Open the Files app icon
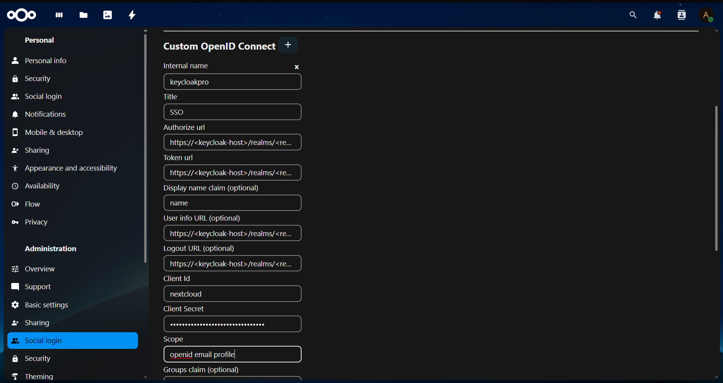The width and height of the screenshot is (723, 383). [x=83, y=15]
